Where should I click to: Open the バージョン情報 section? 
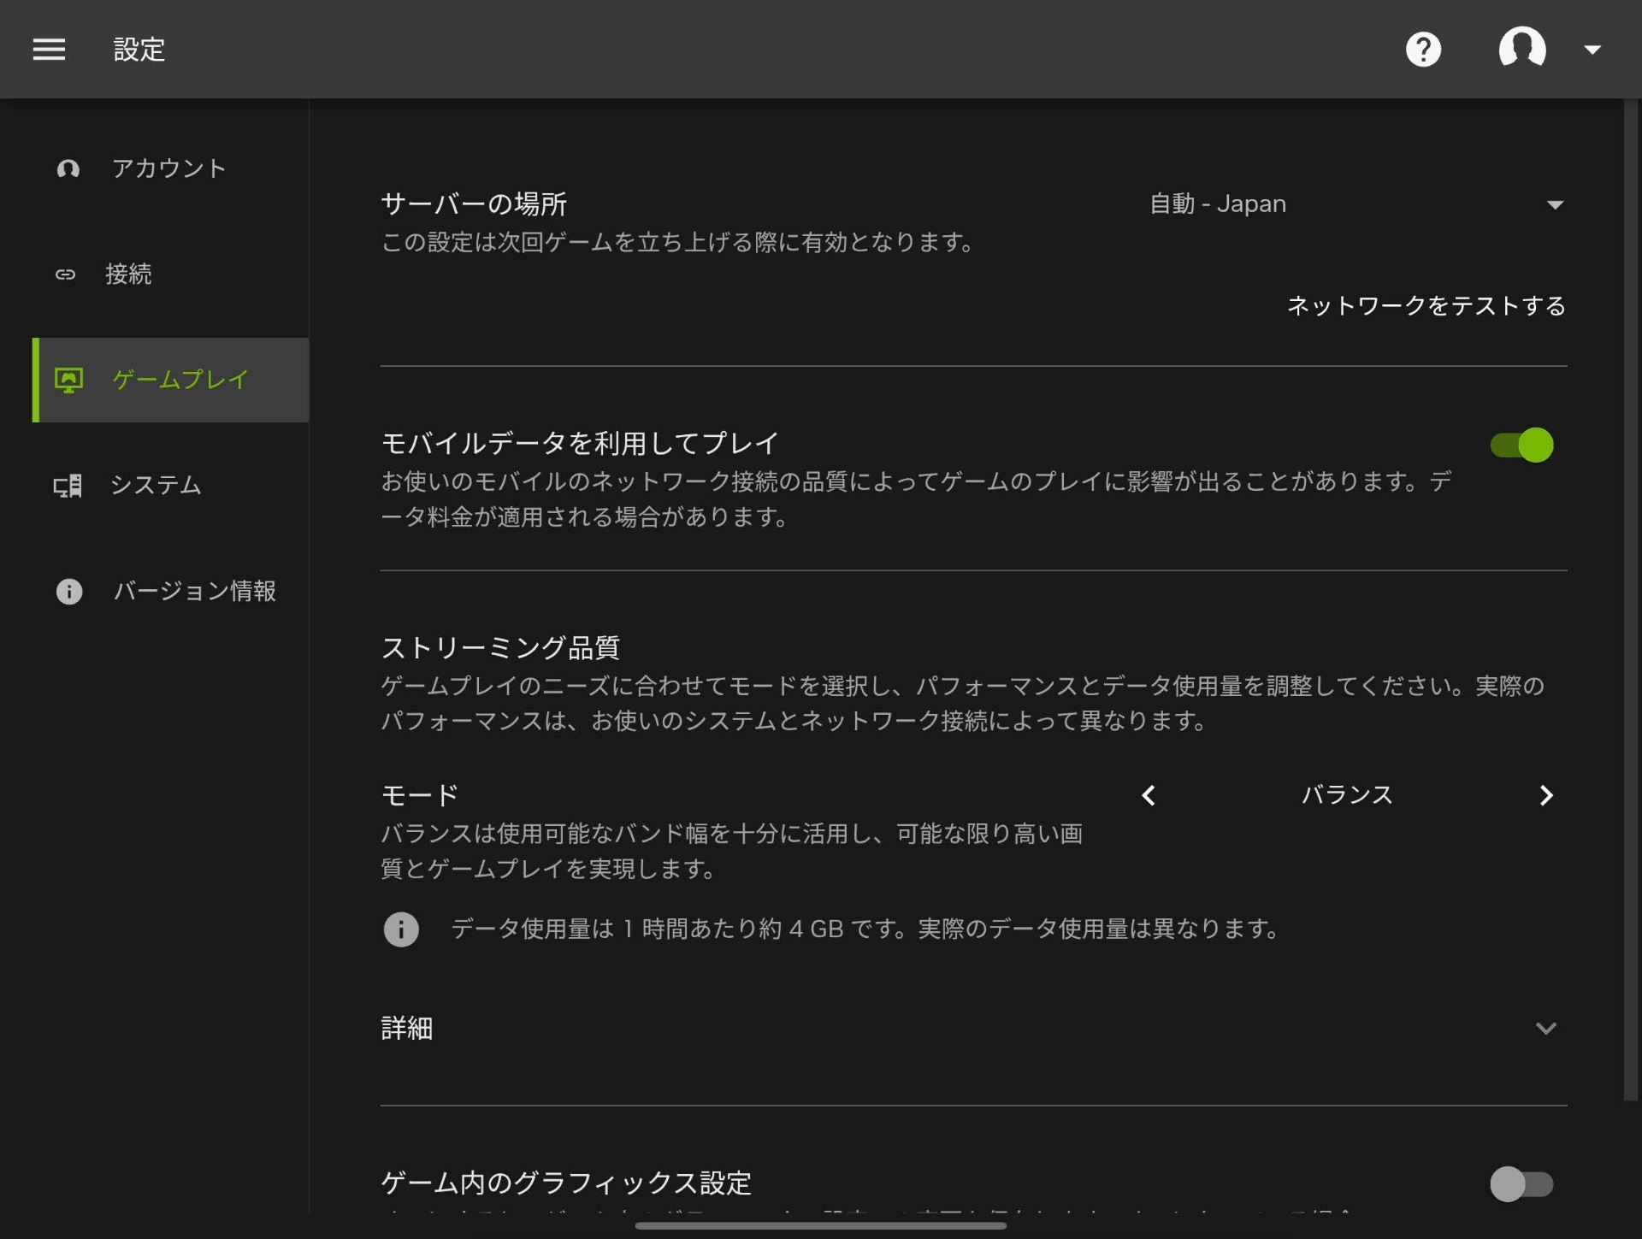(x=170, y=592)
